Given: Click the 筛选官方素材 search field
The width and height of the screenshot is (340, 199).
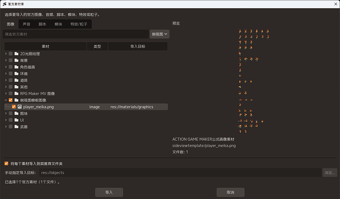Looking at the screenshot, I should coord(76,34).
